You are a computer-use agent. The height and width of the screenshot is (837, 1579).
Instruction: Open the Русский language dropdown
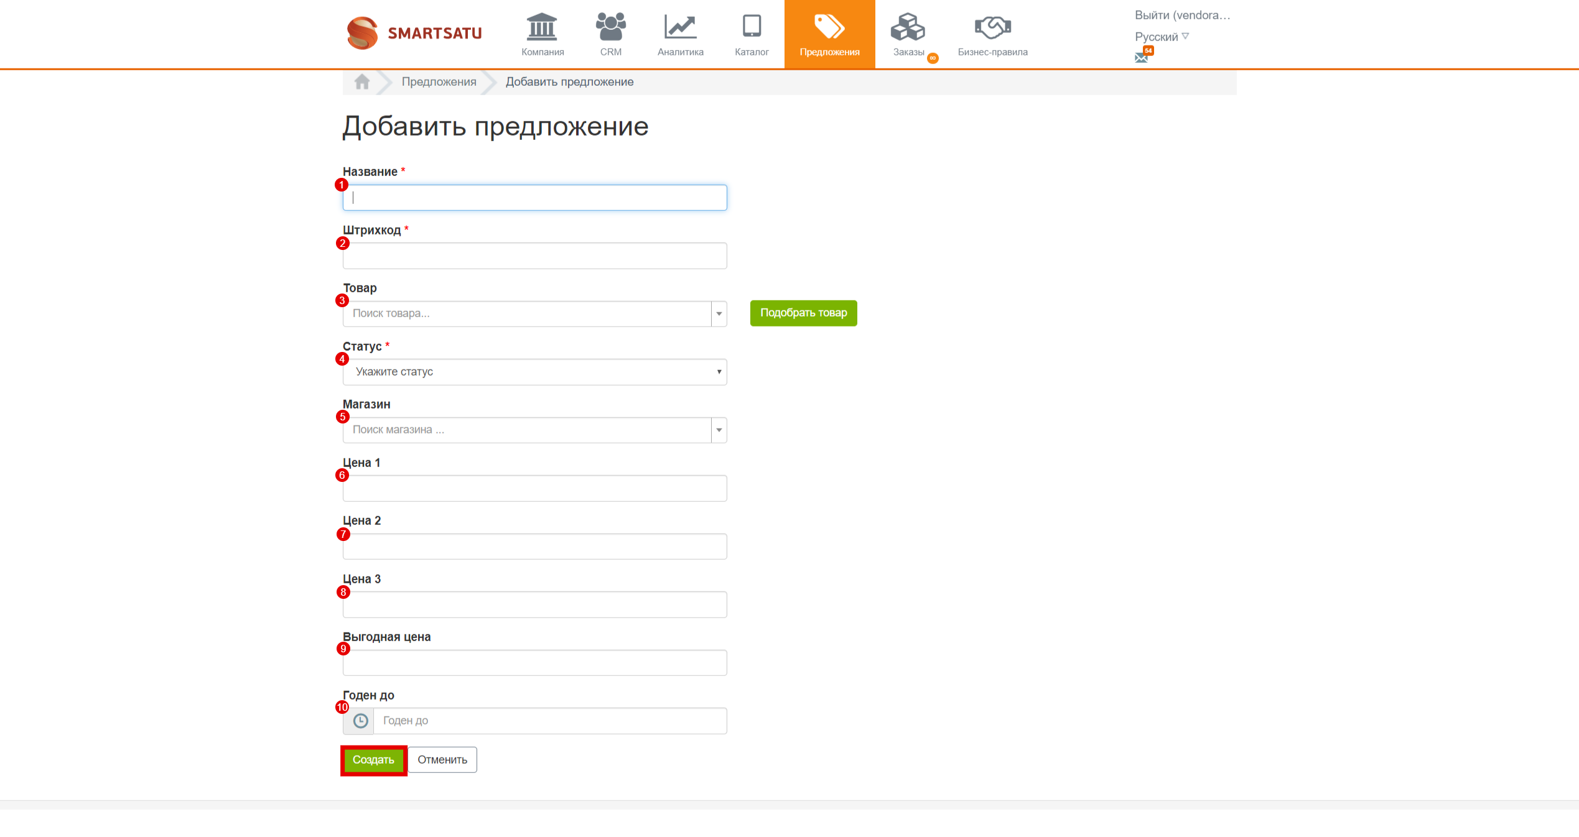[1162, 37]
